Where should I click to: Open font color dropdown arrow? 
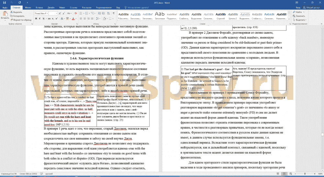click(x=75, y=18)
